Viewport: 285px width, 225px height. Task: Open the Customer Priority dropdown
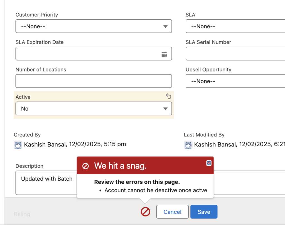click(x=94, y=26)
